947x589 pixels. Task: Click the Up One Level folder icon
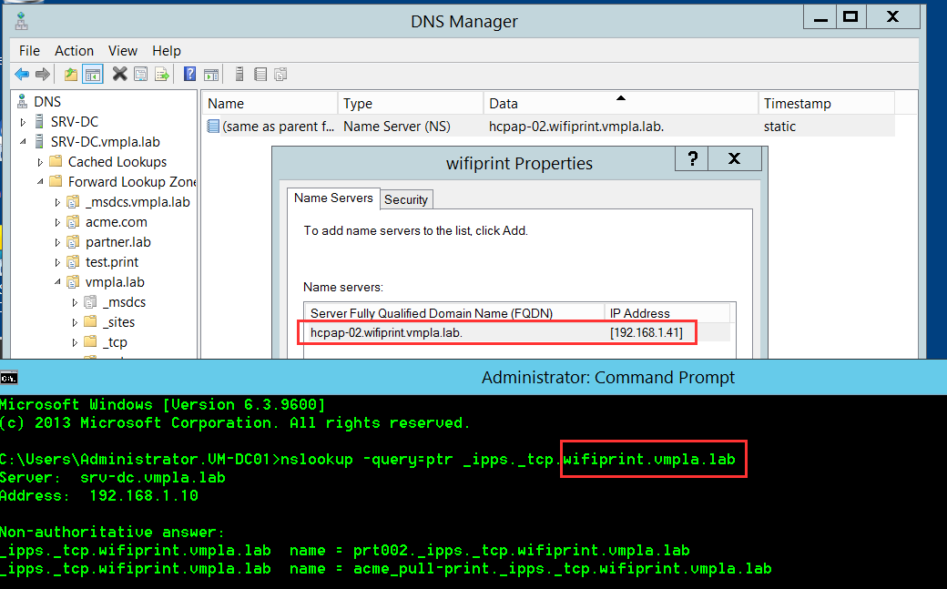coord(71,75)
